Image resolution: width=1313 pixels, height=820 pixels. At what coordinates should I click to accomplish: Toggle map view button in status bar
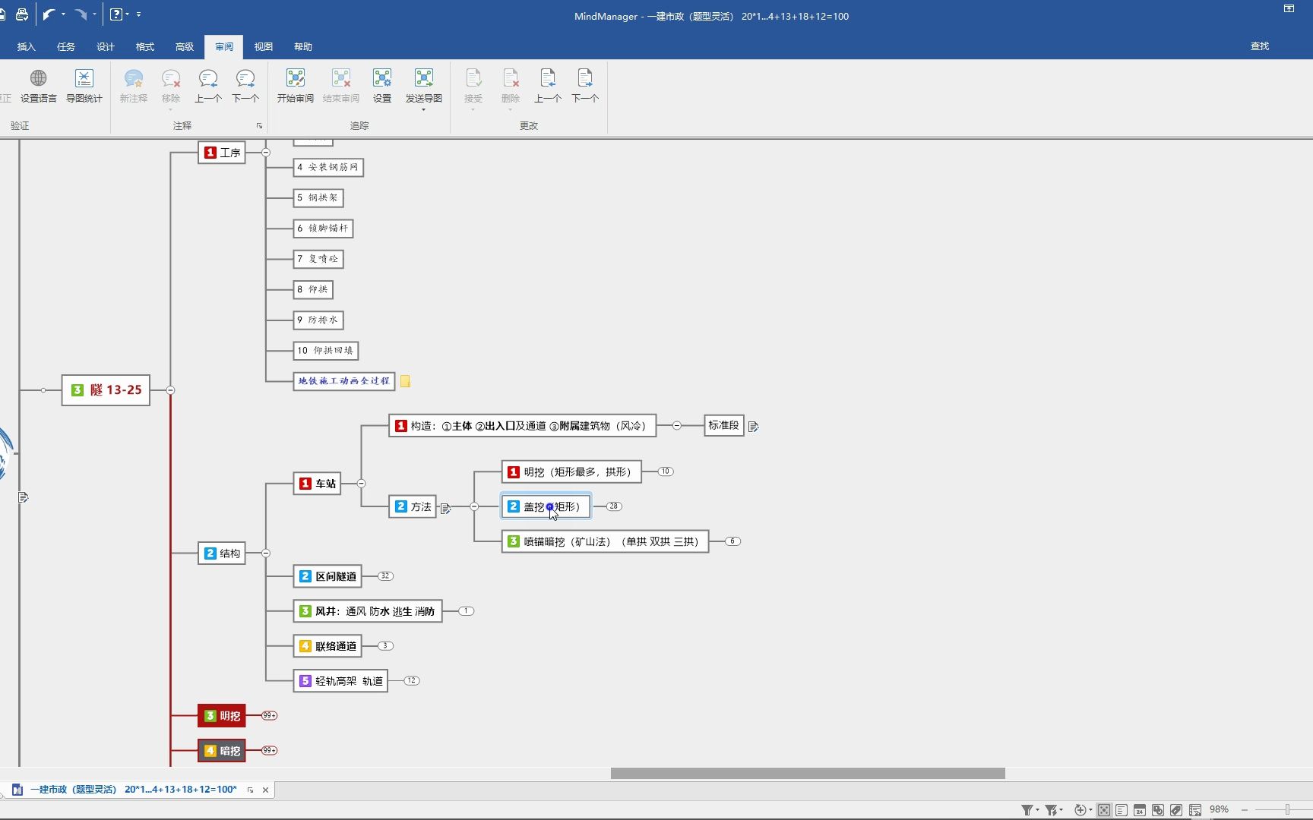pyautogui.click(x=1104, y=810)
